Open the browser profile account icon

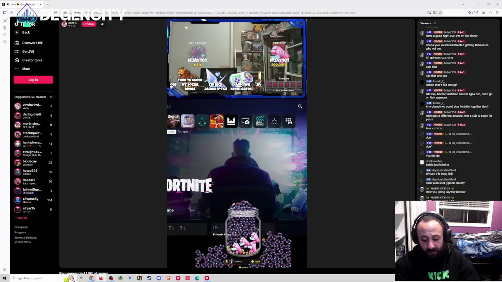(x=483, y=13)
